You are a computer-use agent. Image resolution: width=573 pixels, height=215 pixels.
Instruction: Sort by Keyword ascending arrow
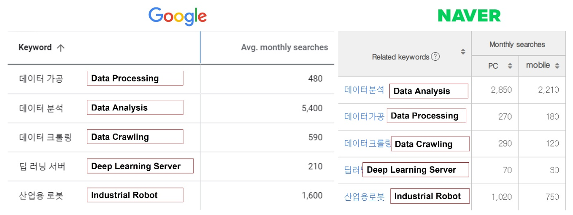60,48
